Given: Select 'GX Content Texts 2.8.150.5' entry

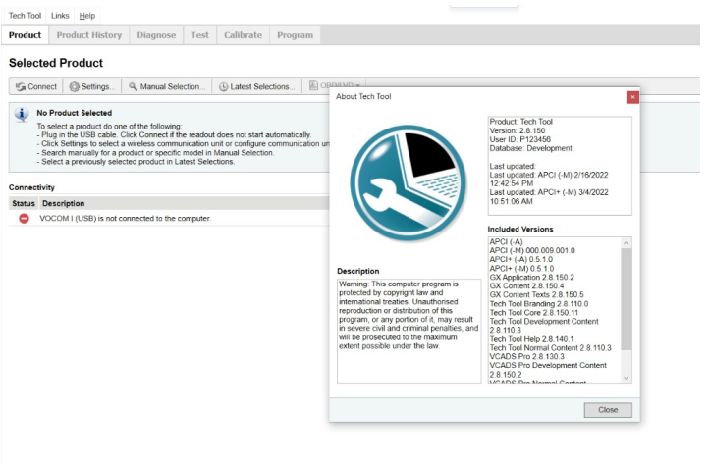Looking at the screenshot, I should (537, 294).
